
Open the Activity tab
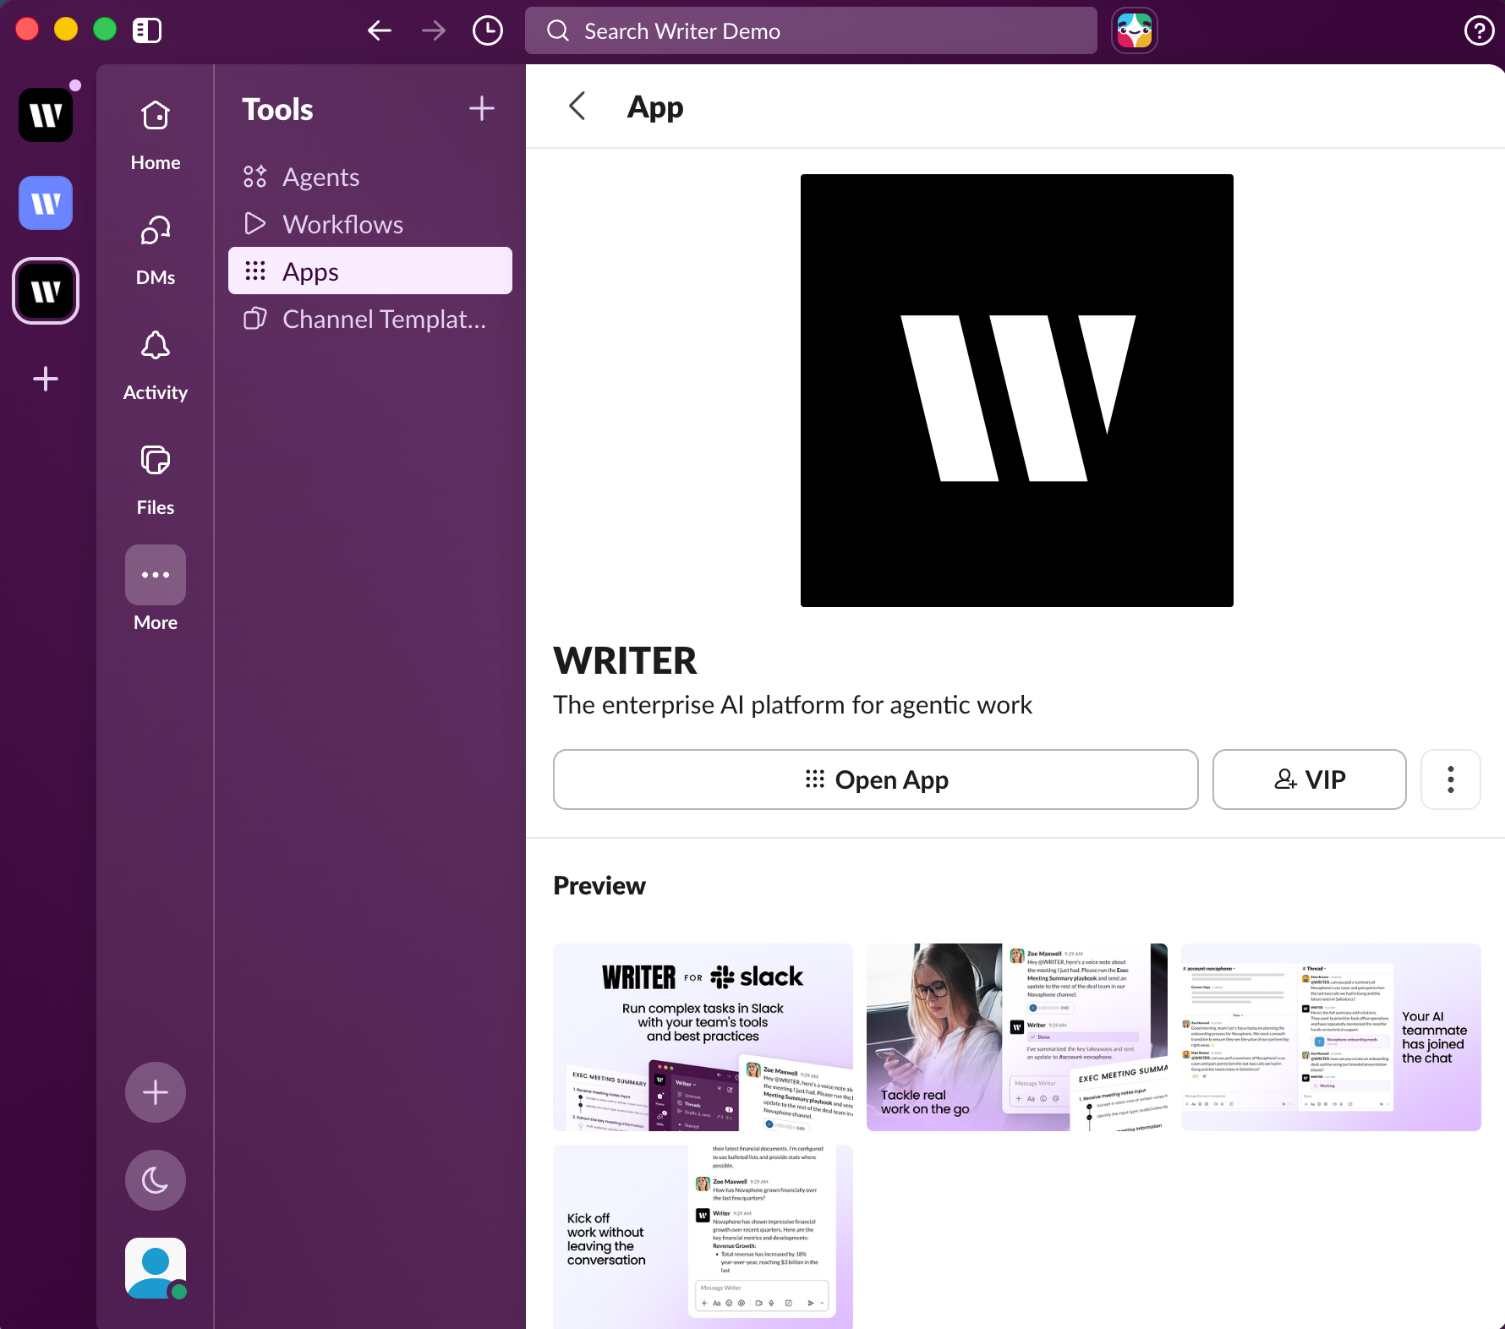click(x=156, y=365)
